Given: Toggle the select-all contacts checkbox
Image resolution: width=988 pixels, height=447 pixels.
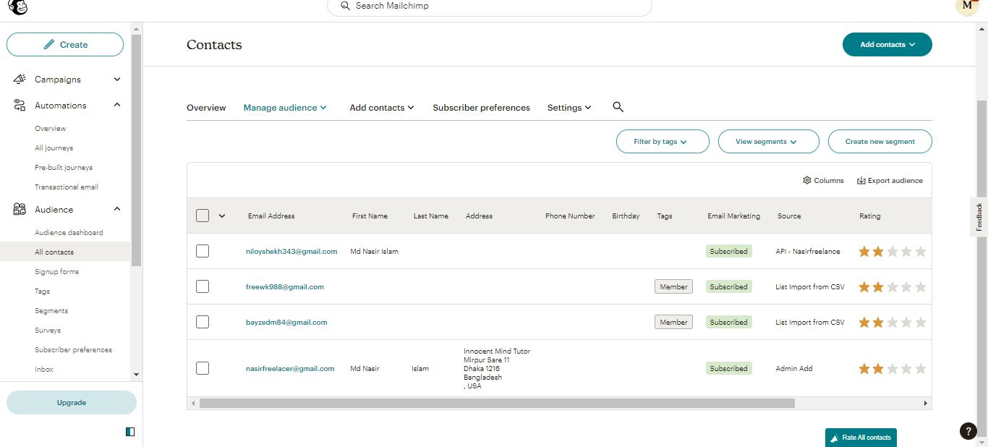Looking at the screenshot, I should 202,216.
